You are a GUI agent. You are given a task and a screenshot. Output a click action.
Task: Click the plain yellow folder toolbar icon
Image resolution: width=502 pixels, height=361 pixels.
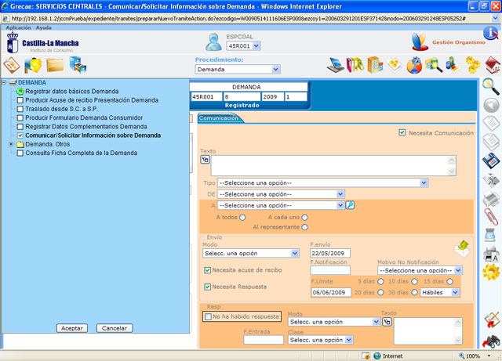pos(55,65)
